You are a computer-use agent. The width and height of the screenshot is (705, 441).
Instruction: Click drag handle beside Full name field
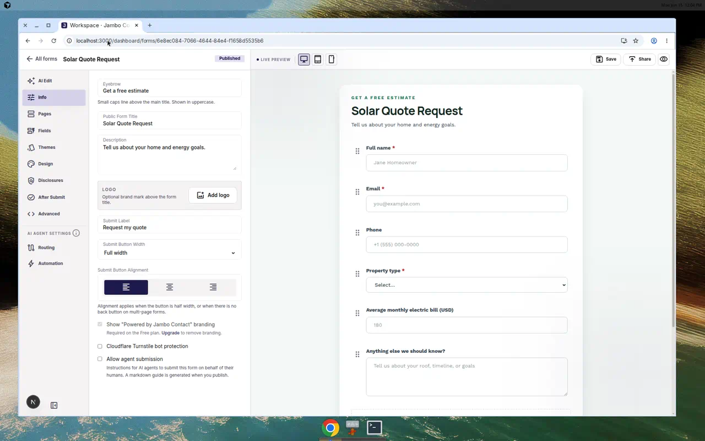(x=357, y=151)
